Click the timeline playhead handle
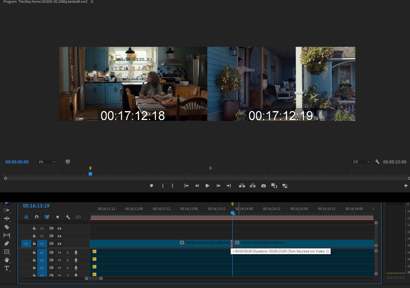 click(x=232, y=213)
